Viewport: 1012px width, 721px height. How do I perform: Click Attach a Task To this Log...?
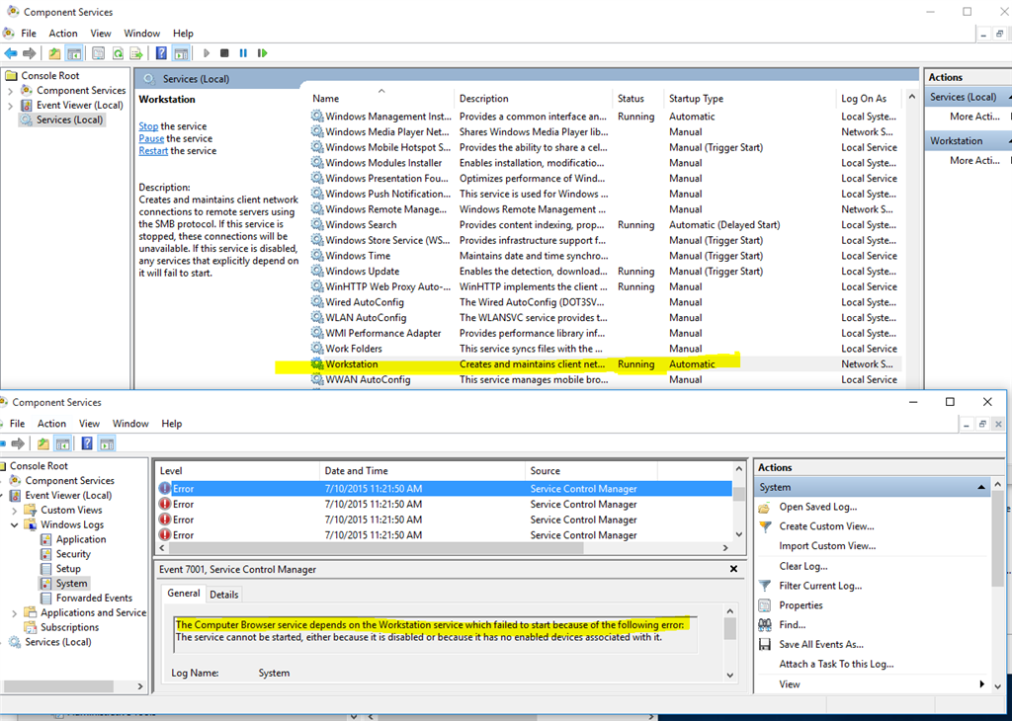[x=836, y=665]
